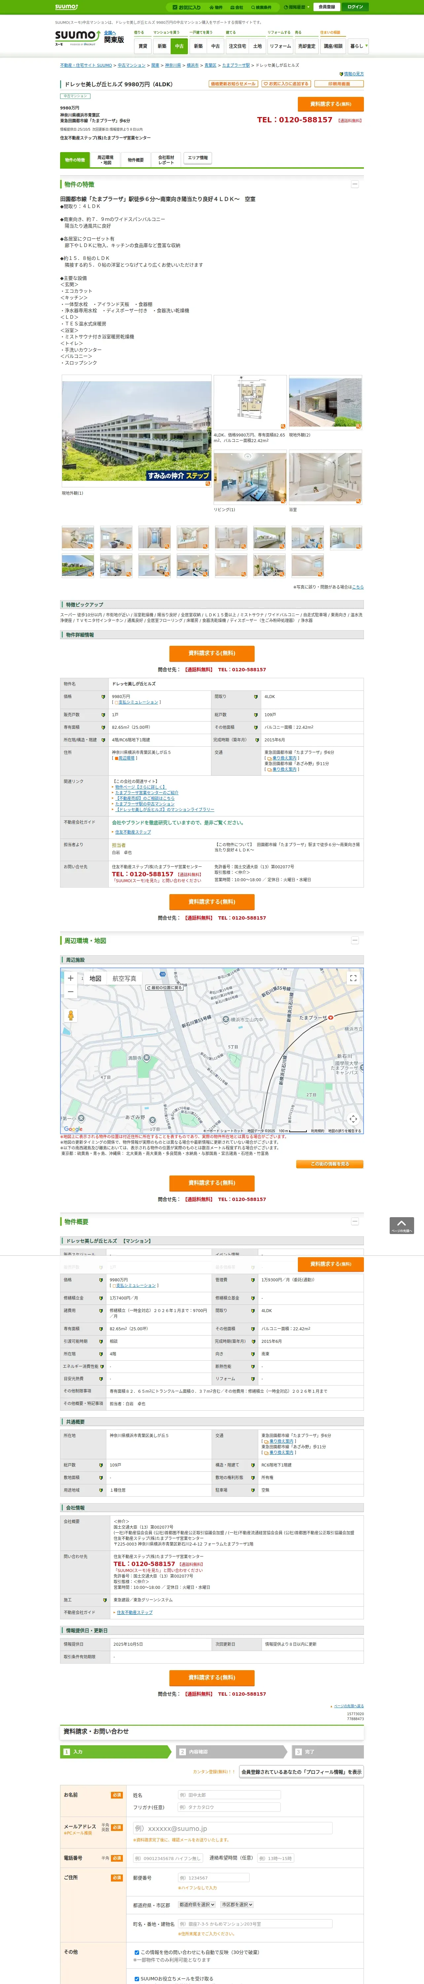This screenshot has width=424, height=1984.
Task: Open the floor plan image
Action: point(250,402)
